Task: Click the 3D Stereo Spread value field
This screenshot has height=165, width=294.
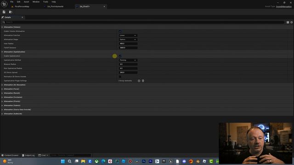Action: [x=128, y=72]
